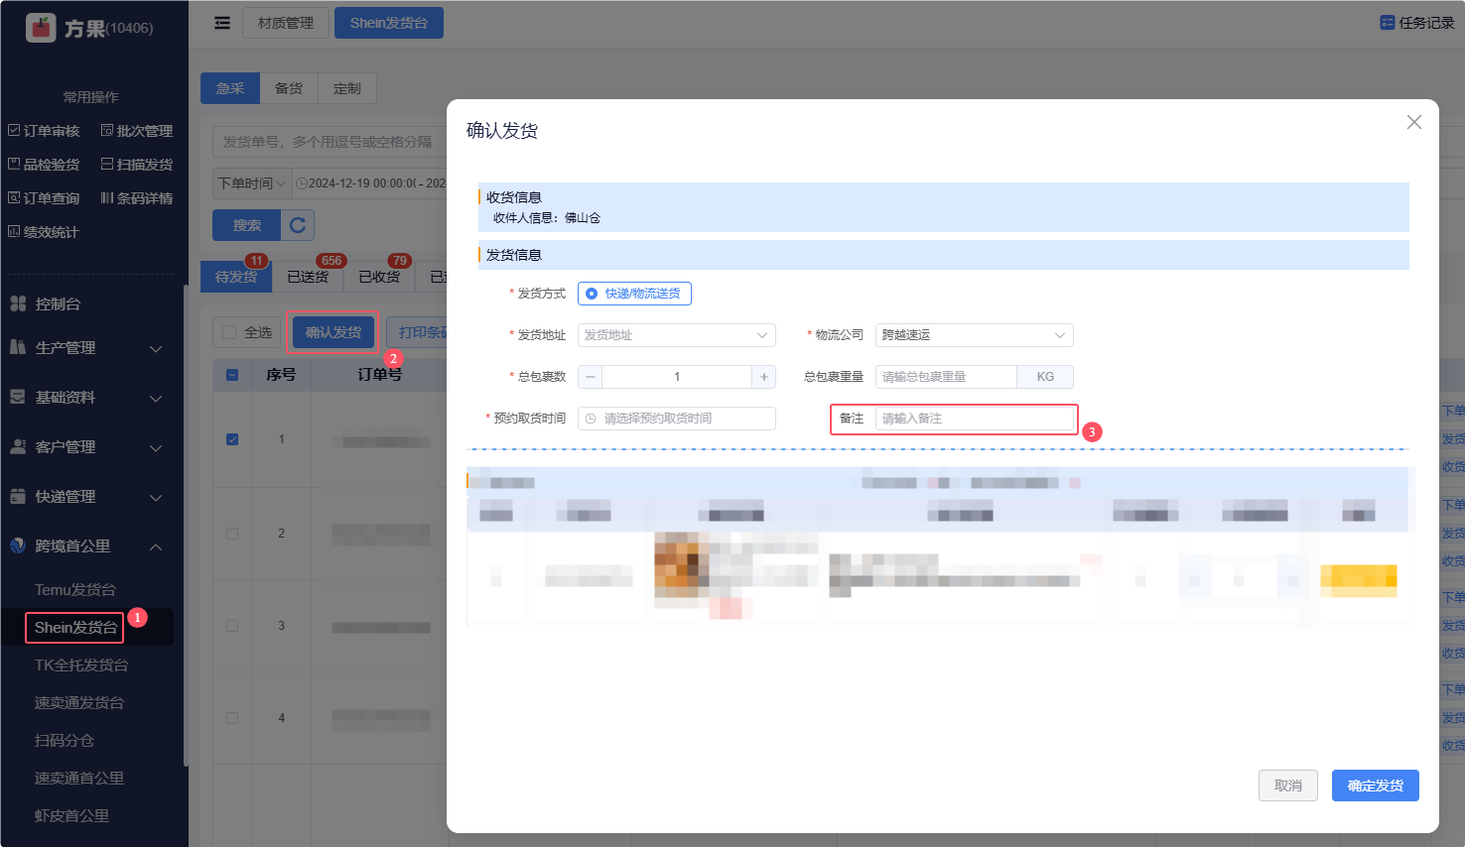Click the plus icon to increase 总包裹数
Viewport: 1465px width, 847px height.
763,377
